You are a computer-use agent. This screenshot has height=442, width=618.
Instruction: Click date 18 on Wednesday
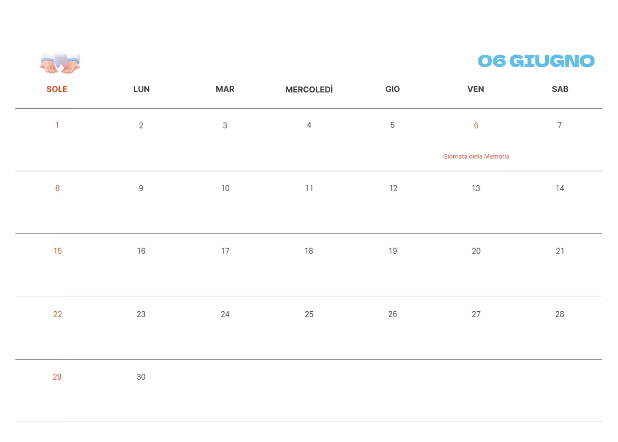pyautogui.click(x=309, y=251)
